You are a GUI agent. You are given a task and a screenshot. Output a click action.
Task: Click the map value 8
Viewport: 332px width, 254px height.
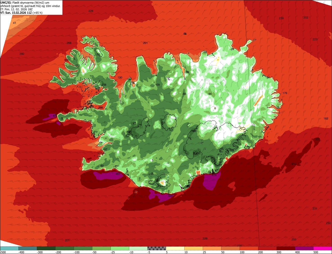click(x=215, y=108)
